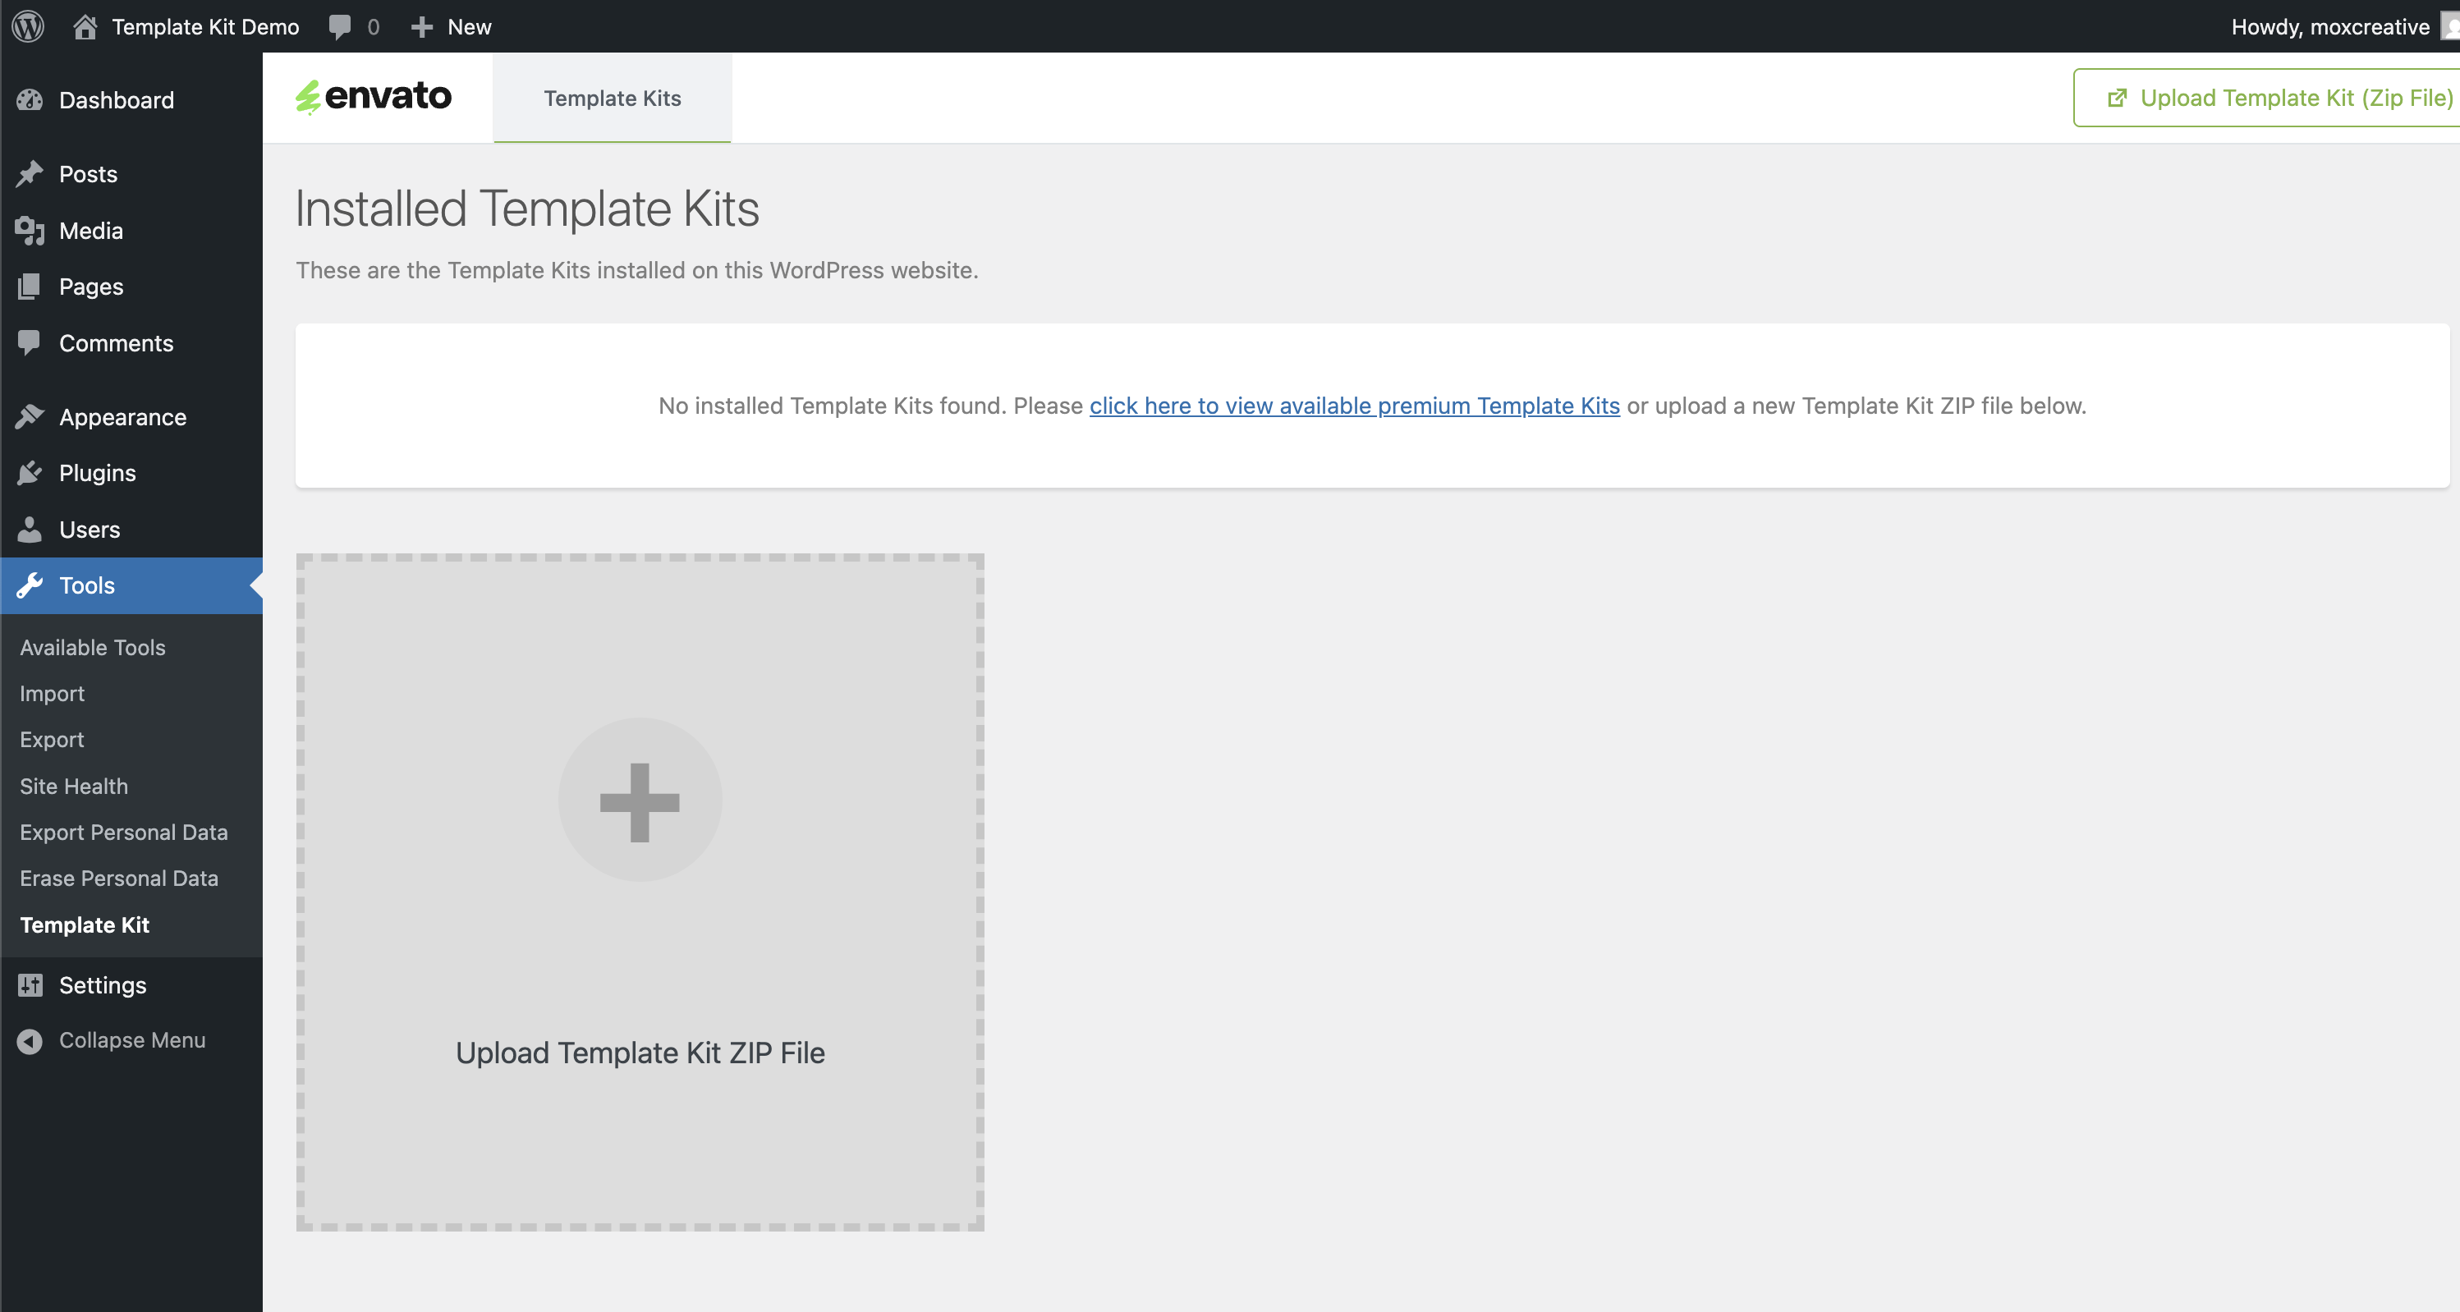Click the Plugins plug icon
Image resolution: width=2460 pixels, height=1312 pixels.
coord(30,473)
